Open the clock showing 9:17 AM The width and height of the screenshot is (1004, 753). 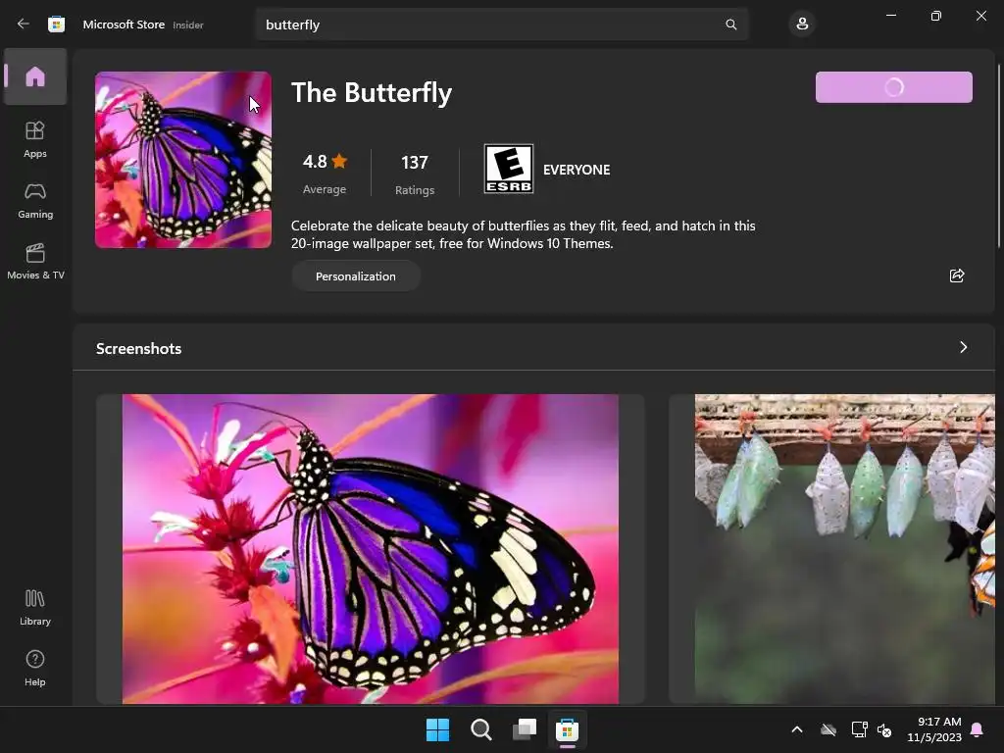click(x=934, y=729)
